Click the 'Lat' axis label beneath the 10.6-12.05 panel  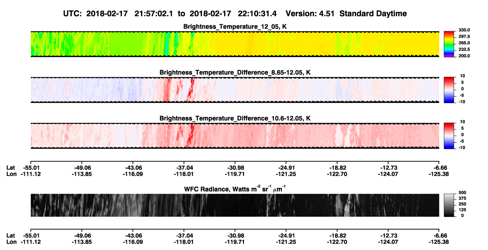[11, 168]
